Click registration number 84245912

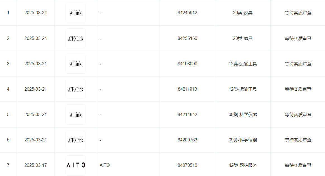187,13
